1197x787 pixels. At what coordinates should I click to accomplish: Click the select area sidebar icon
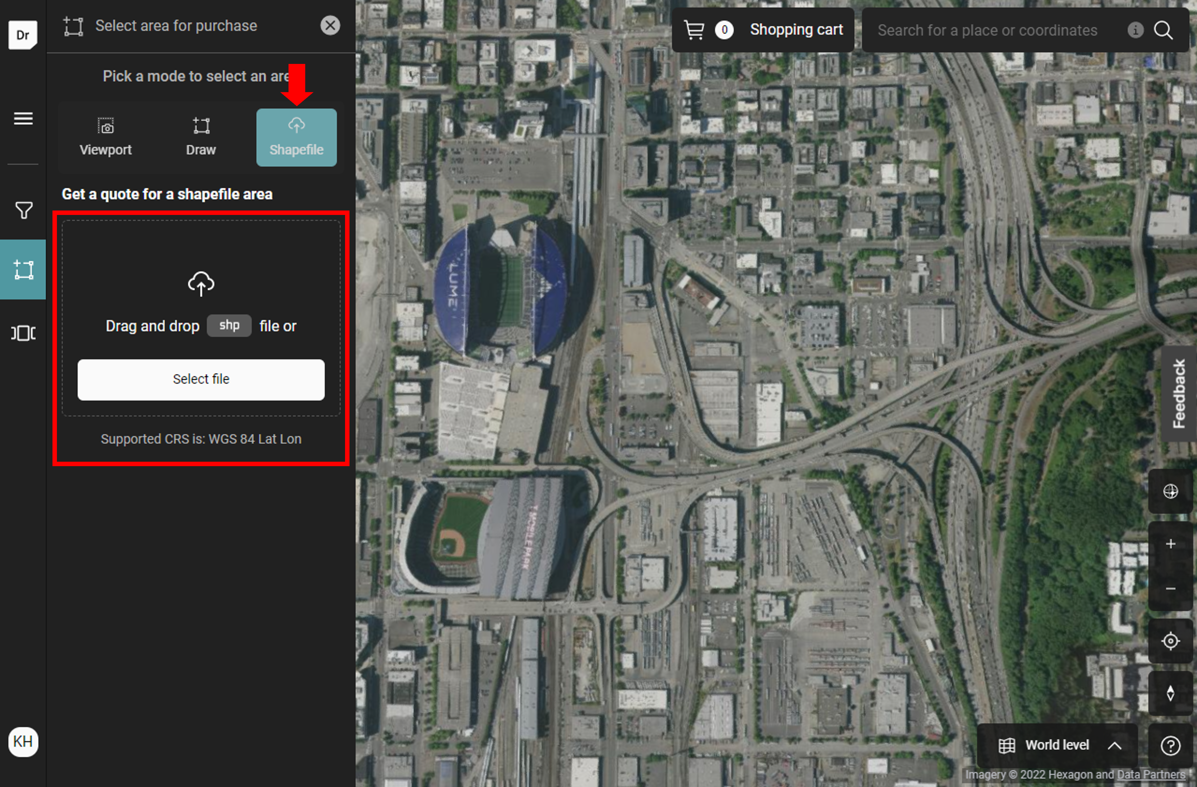coord(23,270)
